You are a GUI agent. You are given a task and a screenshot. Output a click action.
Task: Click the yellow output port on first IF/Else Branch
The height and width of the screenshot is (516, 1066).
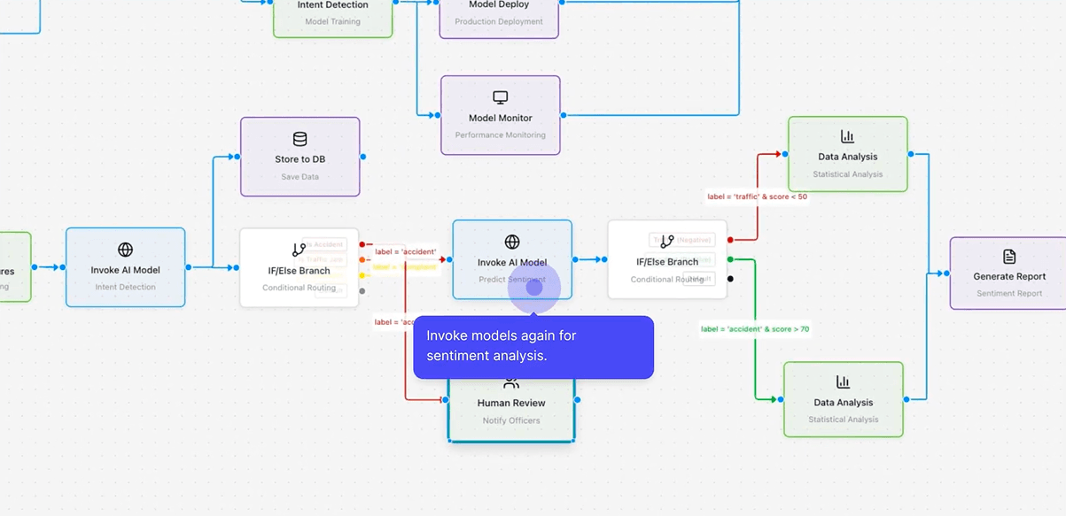click(361, 274)
